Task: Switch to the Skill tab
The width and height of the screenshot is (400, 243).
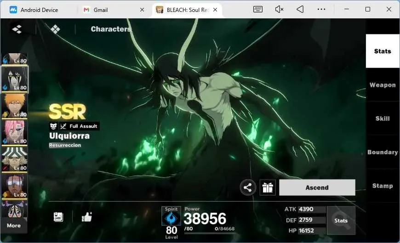Action: (383, 119)
